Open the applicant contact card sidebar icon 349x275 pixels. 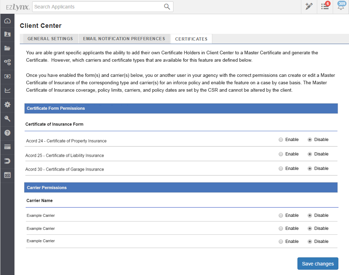coord(7,34)
